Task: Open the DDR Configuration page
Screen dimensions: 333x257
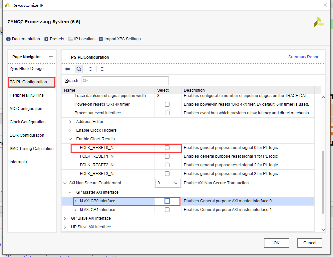Action: tap(27, 135)
